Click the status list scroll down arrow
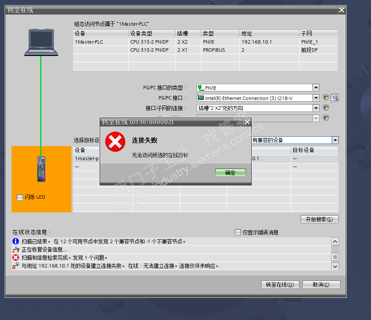The image size is (371, 320). 335,266
